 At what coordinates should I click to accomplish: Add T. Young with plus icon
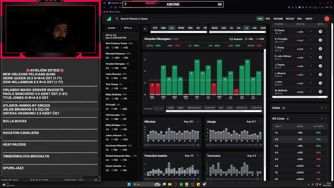coord(320,49)
